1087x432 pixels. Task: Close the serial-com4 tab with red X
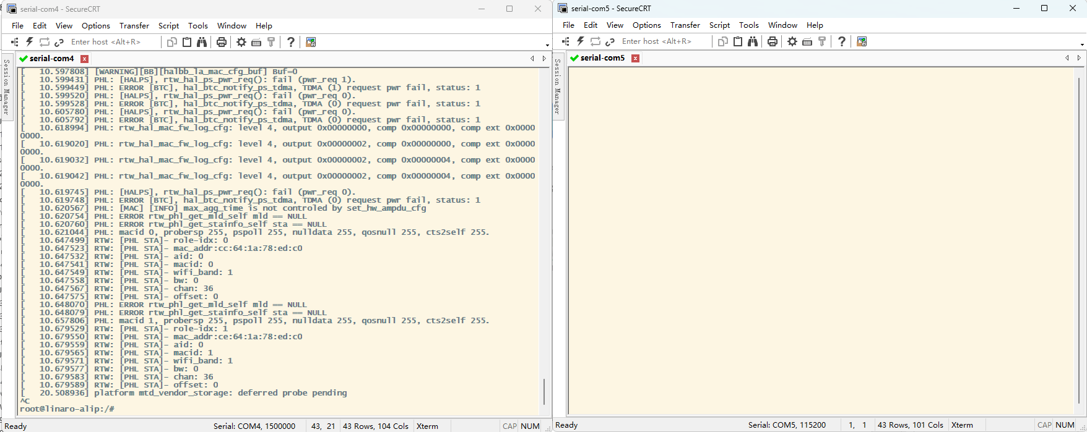tap(85, 59)
